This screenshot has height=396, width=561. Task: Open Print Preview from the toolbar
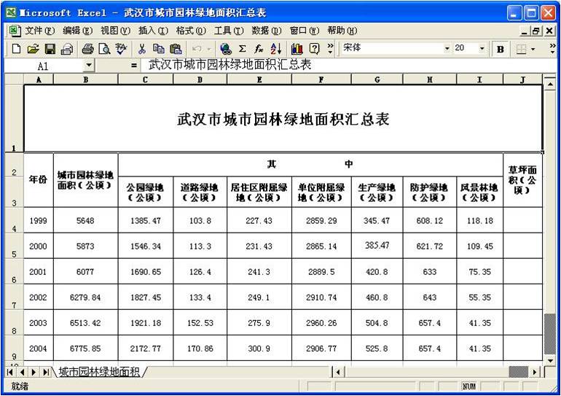[x=104, y=49]
